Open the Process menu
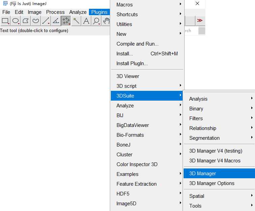Screen dimensions: 255x211 (x=55, y=12)
